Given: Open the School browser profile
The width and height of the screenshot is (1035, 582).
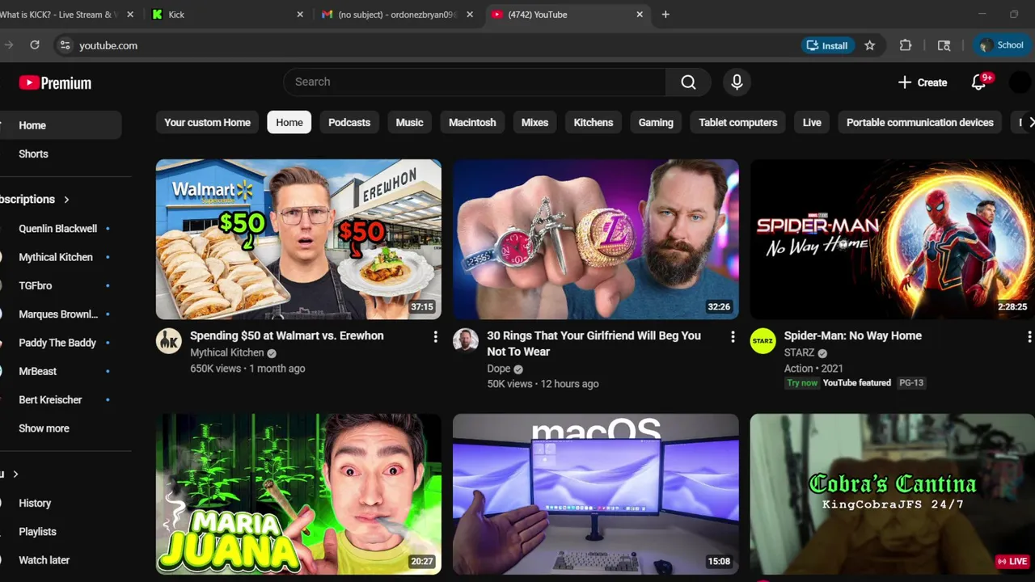Looking at the screenshot, I should point(1001,45).
